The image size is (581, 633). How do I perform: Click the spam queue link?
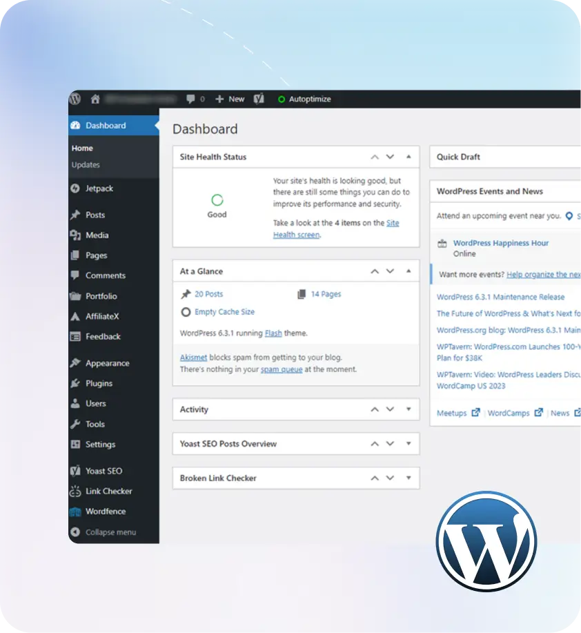point(282,369)
